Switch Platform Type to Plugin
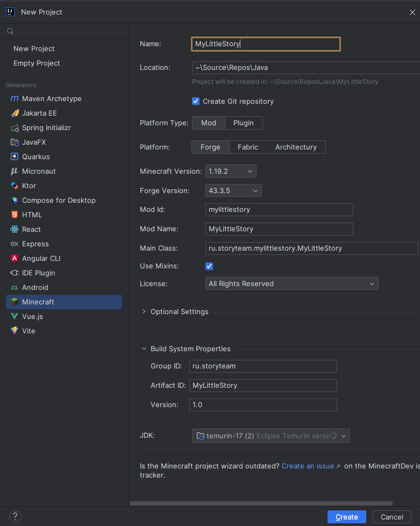Viewport: 420px width, 526px height. (244, 123)
